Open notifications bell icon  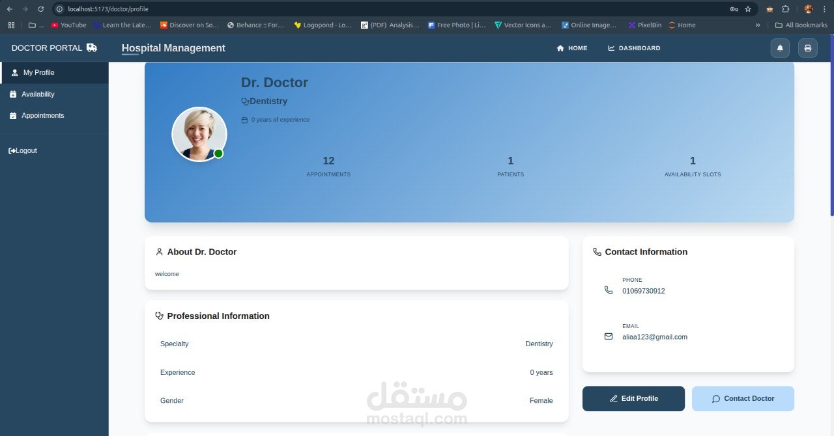tap(780, 48)
